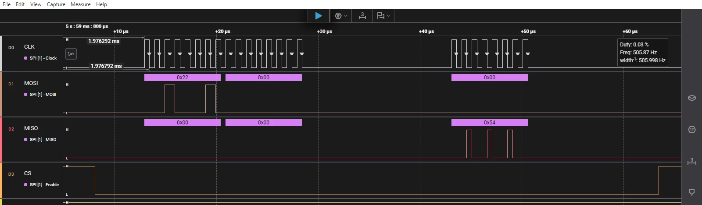Image resolution: width=702 pixels, height=205 pixels.
Task: Open the Edit menu
Action: [20, 4]
